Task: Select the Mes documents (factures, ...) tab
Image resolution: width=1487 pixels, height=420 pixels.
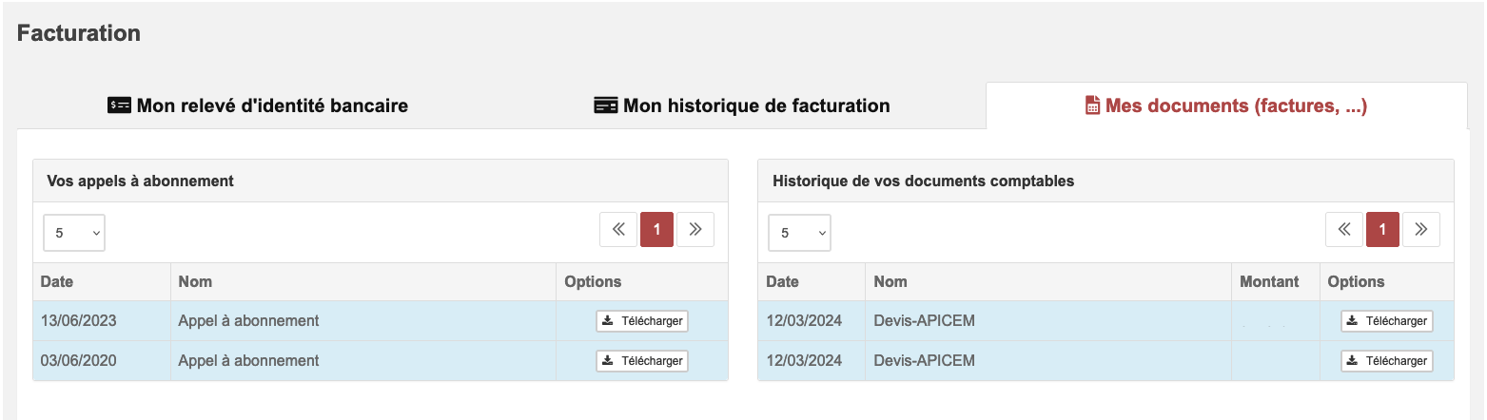Action: click(x=1226, y=105)
